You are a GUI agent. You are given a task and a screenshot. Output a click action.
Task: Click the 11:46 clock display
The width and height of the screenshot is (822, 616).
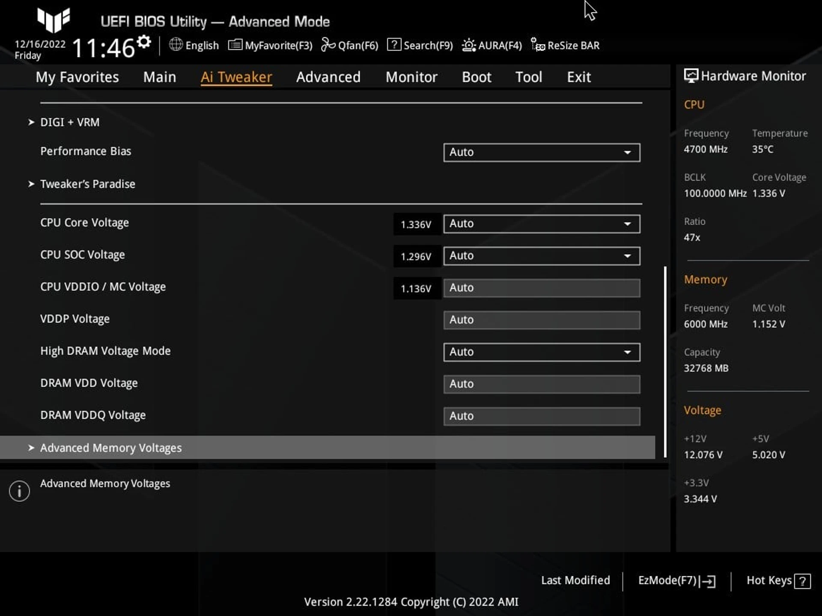click(x=104, y=48)
